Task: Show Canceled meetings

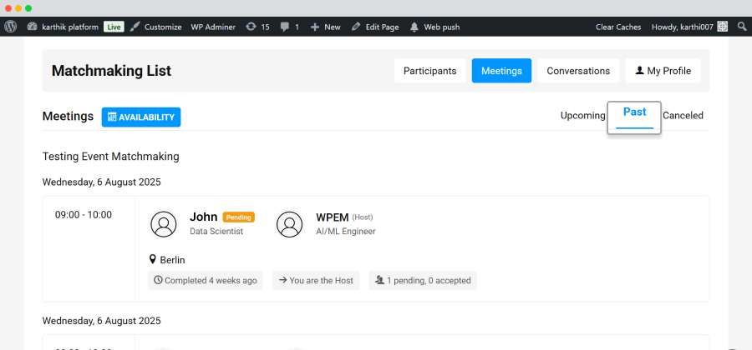Action: click(683, 115)
